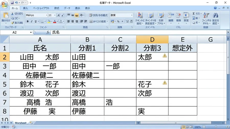The width and height of the screenshot is (230, 129).
Task: Click warning icon in cell D2
Action: click(x=165, y=56)
